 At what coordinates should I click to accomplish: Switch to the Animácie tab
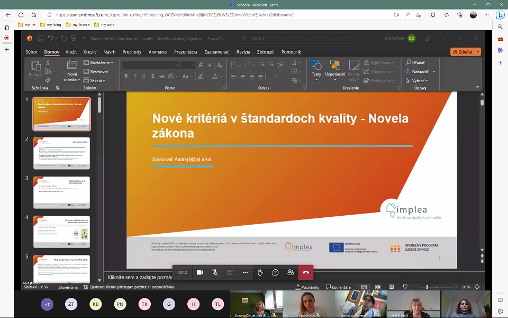click(158, 52)
